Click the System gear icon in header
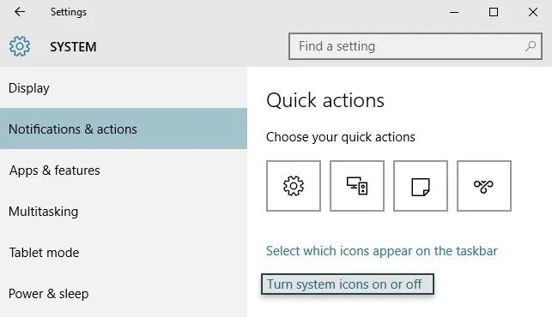The image size is (552, 317). (20, 46)
